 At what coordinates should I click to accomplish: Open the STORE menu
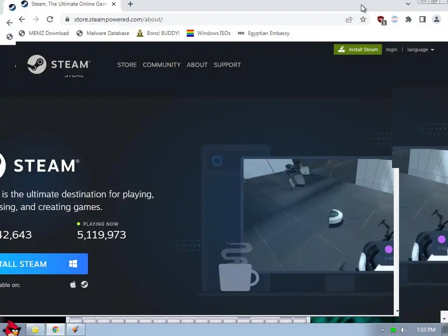click(127, 65)
